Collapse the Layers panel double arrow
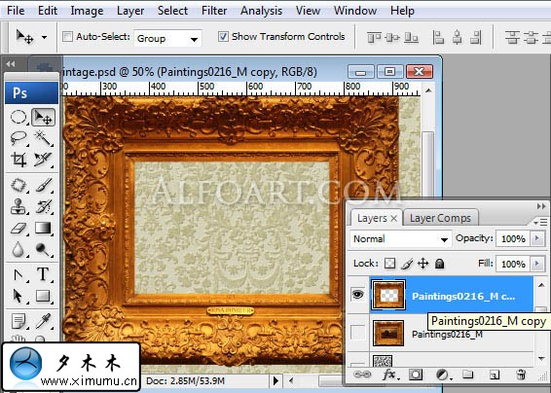 (x=541, y=206)
